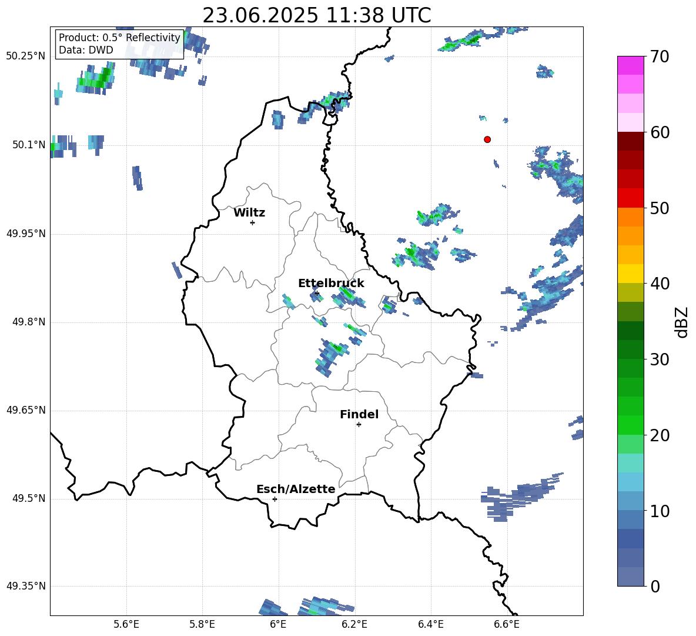Screen dimensions: 696x636
Task: Click latitude label 50.25°N
Action: [26, 56]
